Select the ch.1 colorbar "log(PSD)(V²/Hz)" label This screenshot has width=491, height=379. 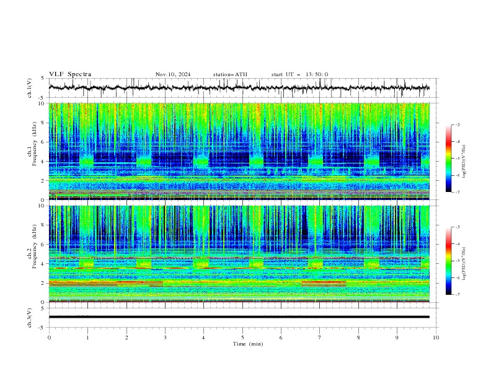[x=464, y=162]
